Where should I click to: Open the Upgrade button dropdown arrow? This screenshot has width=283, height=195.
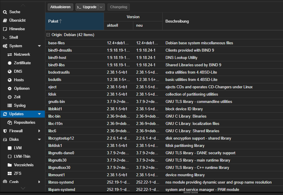(101, 7)
